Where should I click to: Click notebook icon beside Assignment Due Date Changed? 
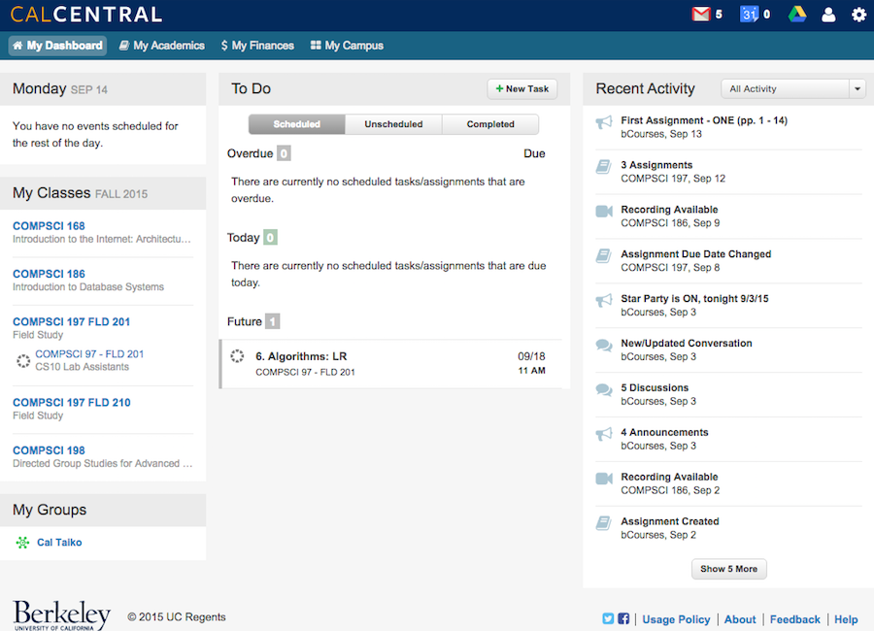[x=604, y=255]
